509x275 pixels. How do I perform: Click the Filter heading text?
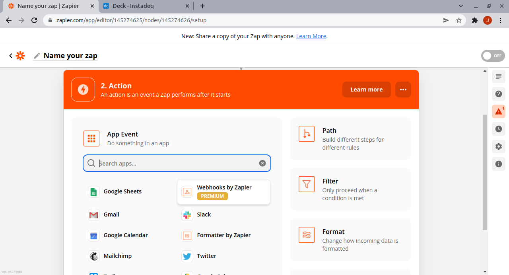[x=330, y=181]
